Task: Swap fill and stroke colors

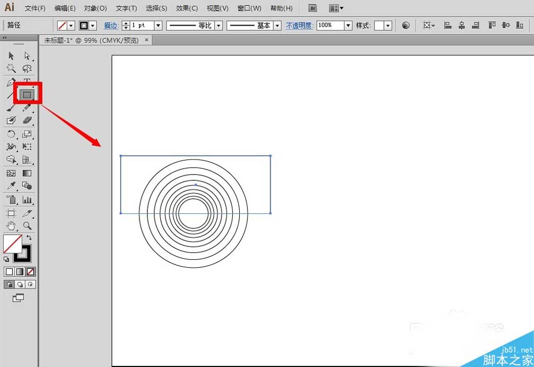Action: [x=29, y=237]
